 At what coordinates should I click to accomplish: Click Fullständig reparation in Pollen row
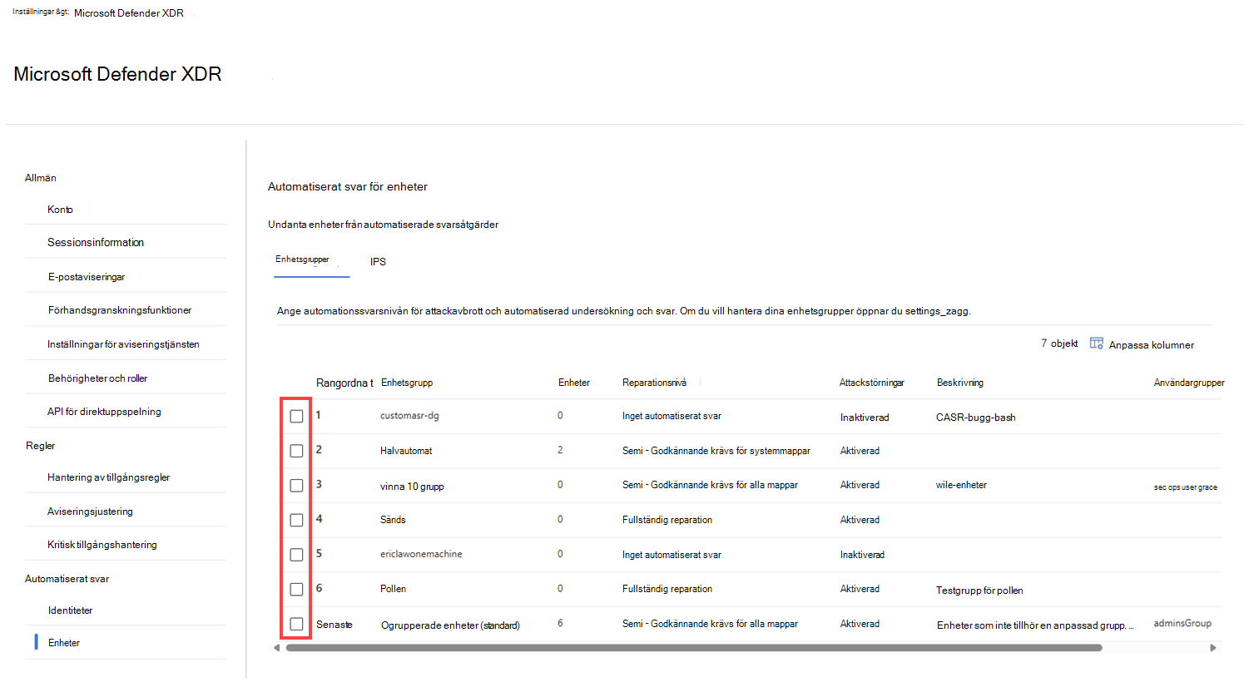click(x=667, y=589)
